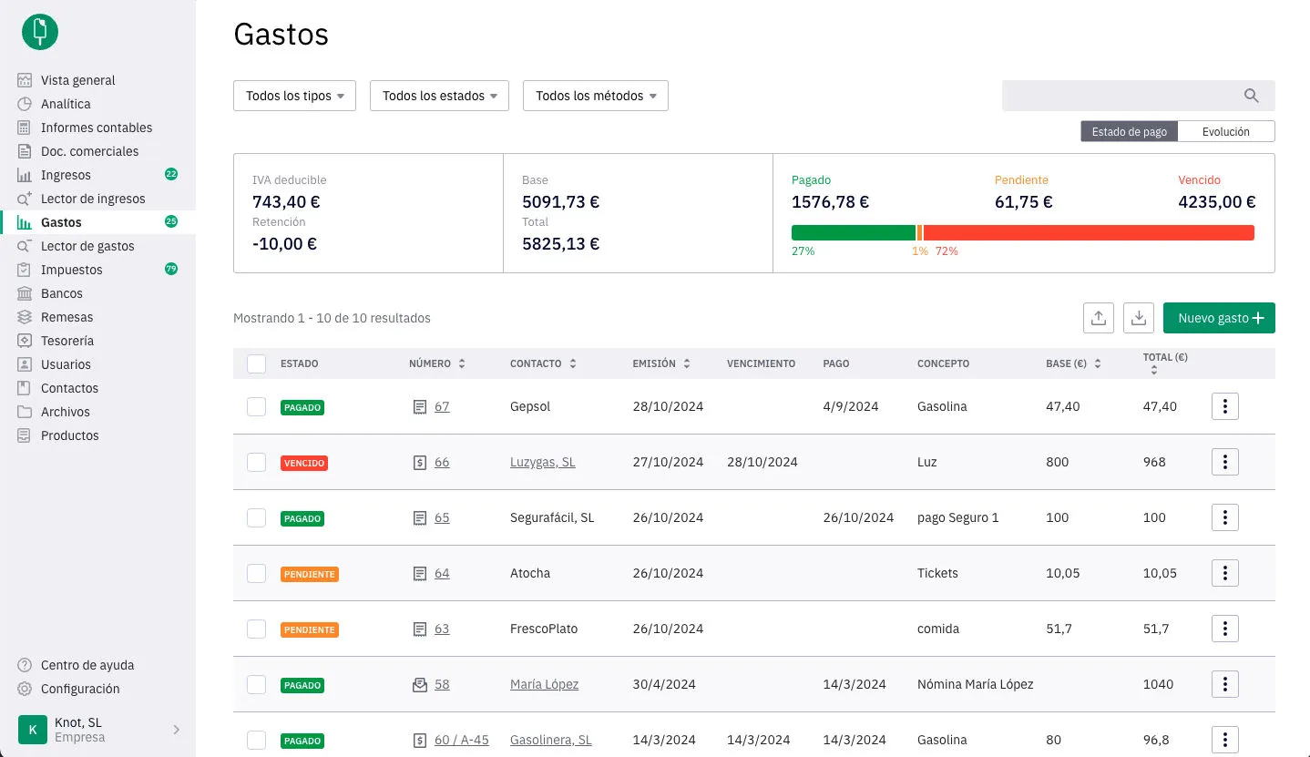Tick the select-all checkbox in table header
The height and width of the screenshot is (757, 1310).
click(257, 363)
